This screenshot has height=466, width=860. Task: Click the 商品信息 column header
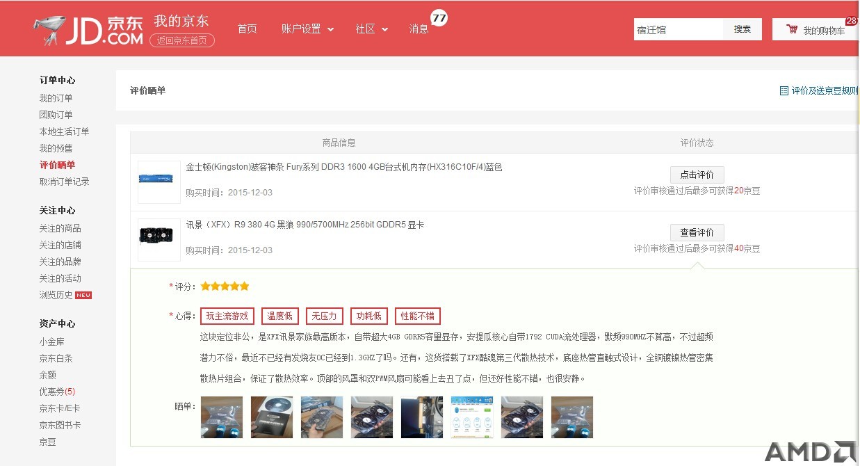[x=339, y=143]
